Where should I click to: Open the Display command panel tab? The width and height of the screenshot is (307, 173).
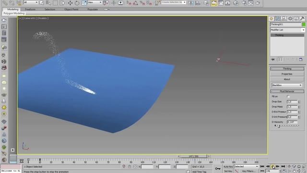coord(296,19)
